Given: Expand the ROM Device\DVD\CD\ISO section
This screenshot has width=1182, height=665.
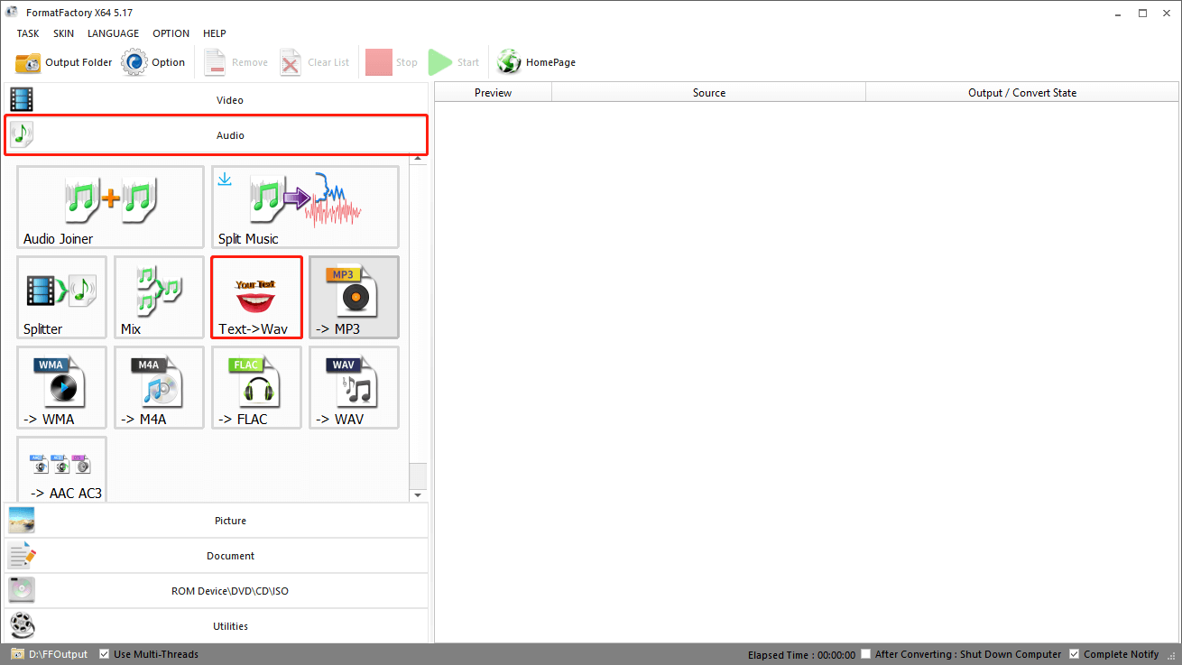Looking at the screenshot, I should (x=216, y=591).
